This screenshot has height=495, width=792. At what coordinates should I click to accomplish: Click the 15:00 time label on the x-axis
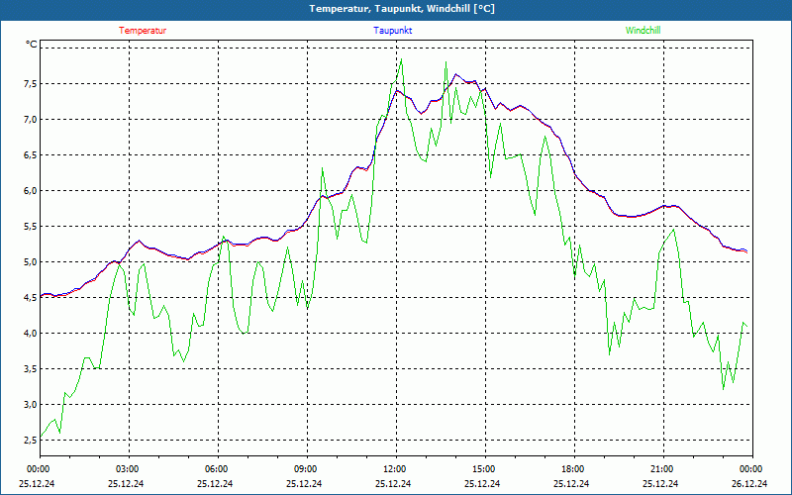pyautogui.click(x=485, y=468)
